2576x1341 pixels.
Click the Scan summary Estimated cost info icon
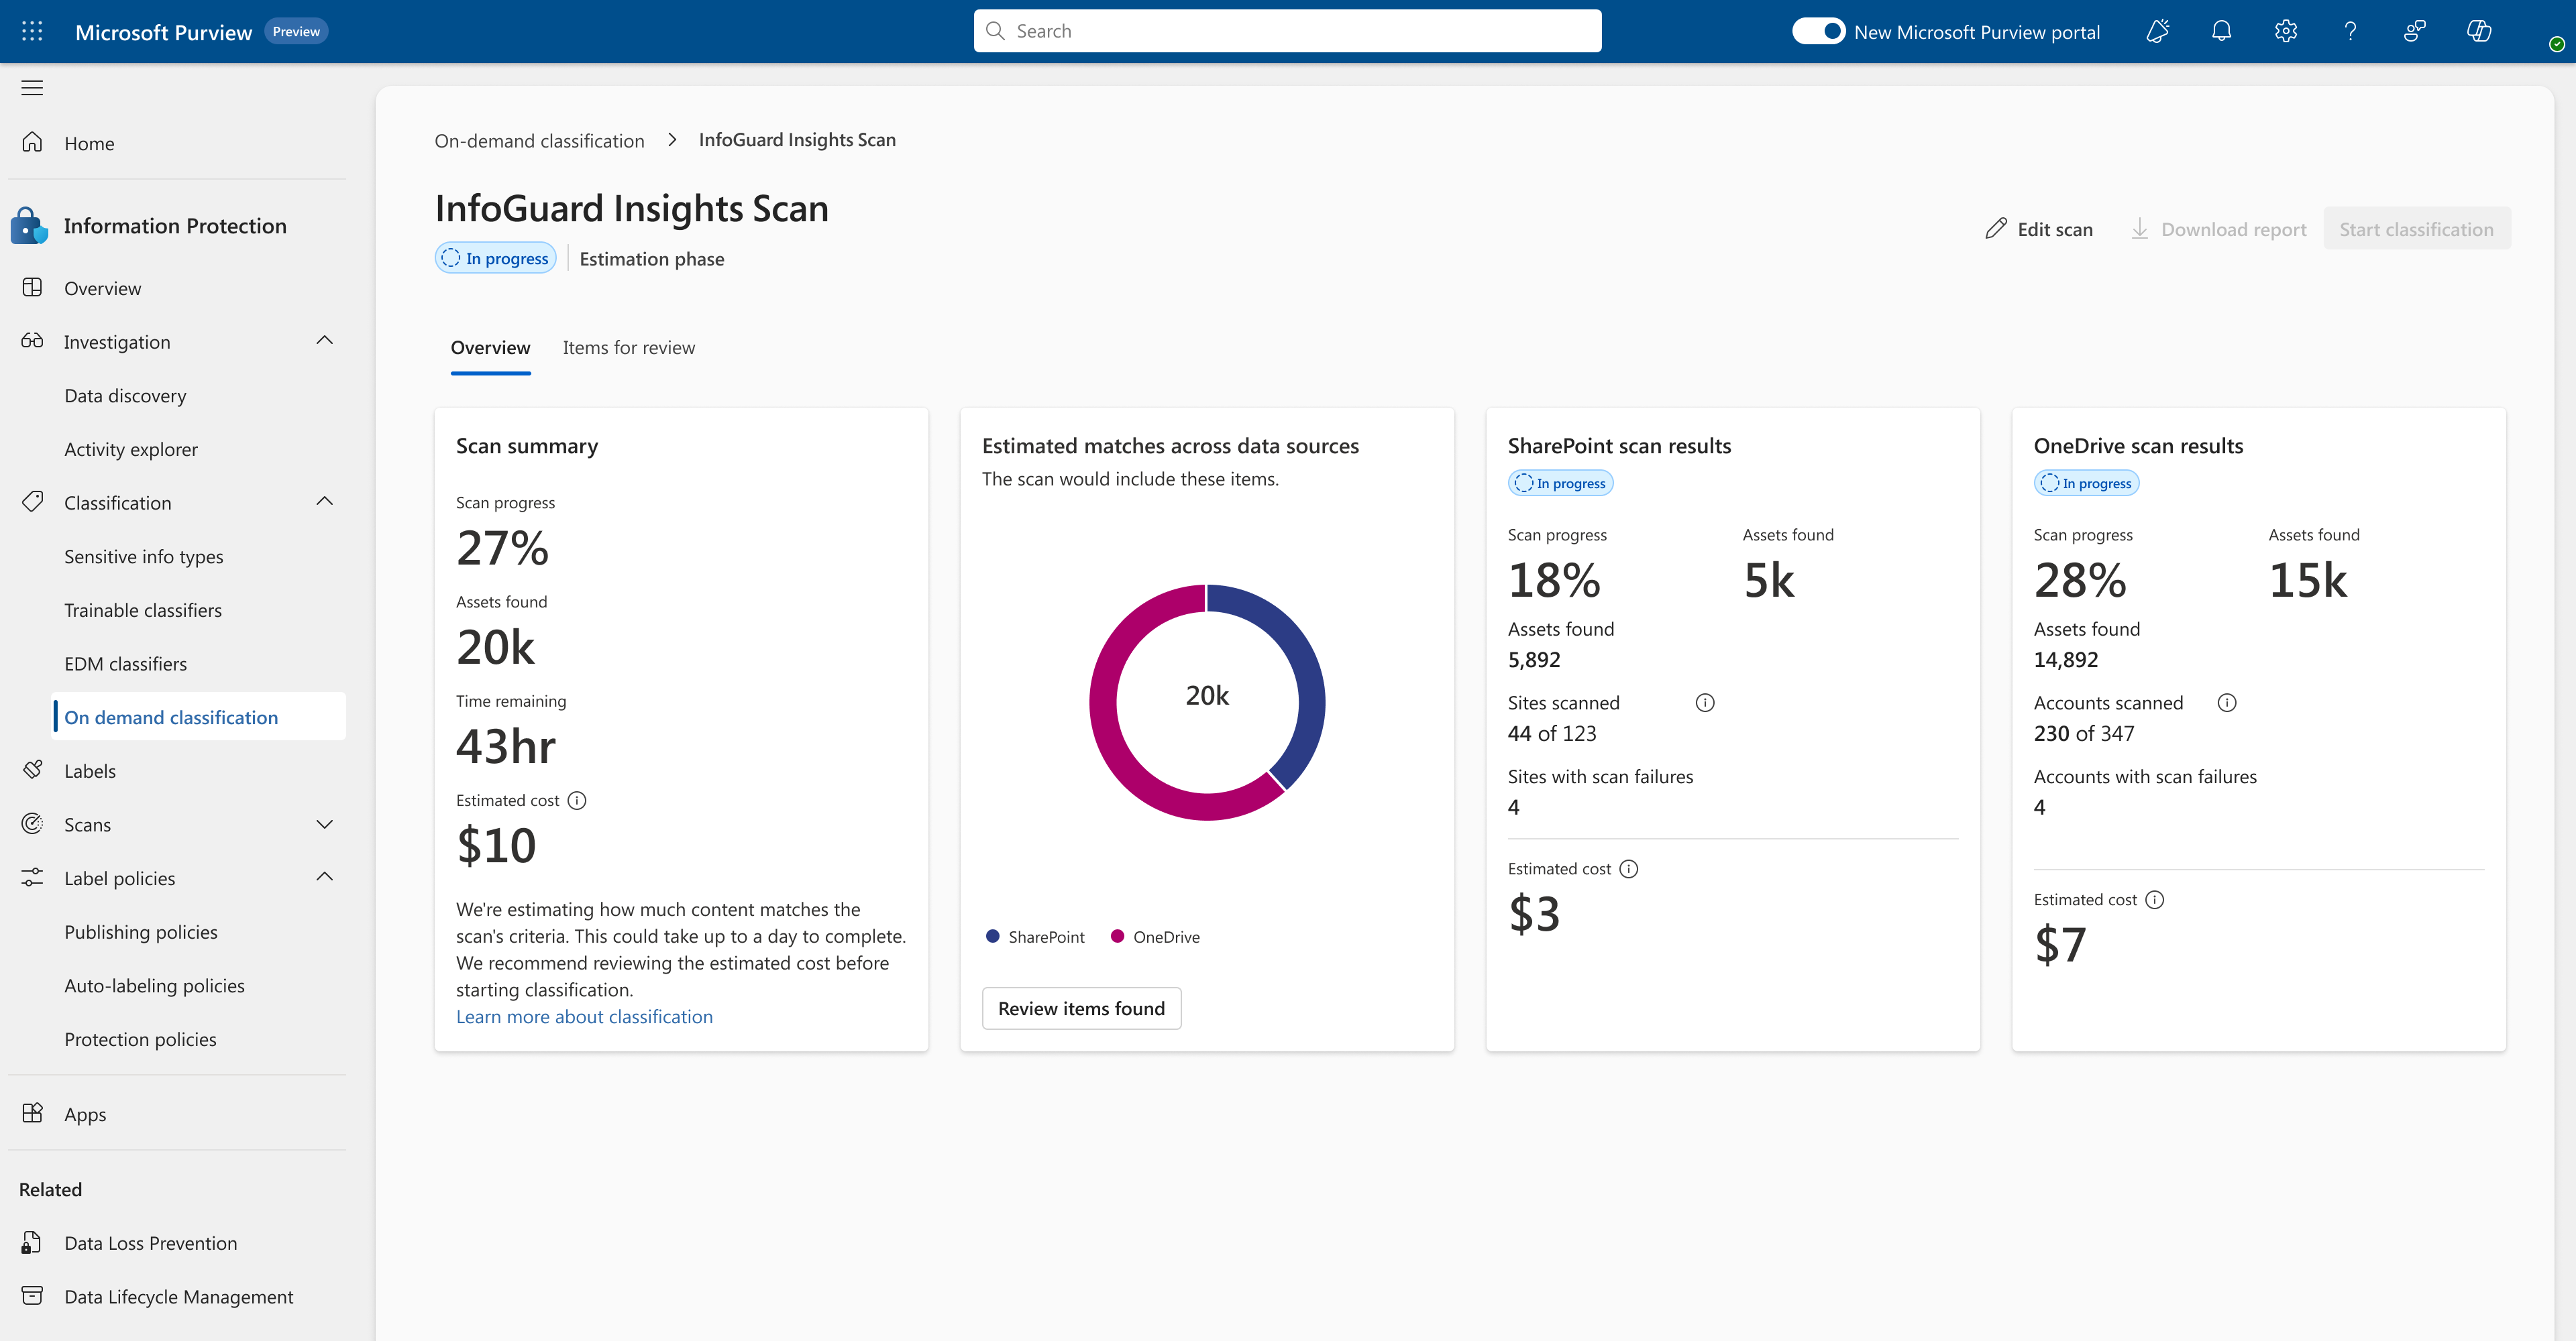577,801
